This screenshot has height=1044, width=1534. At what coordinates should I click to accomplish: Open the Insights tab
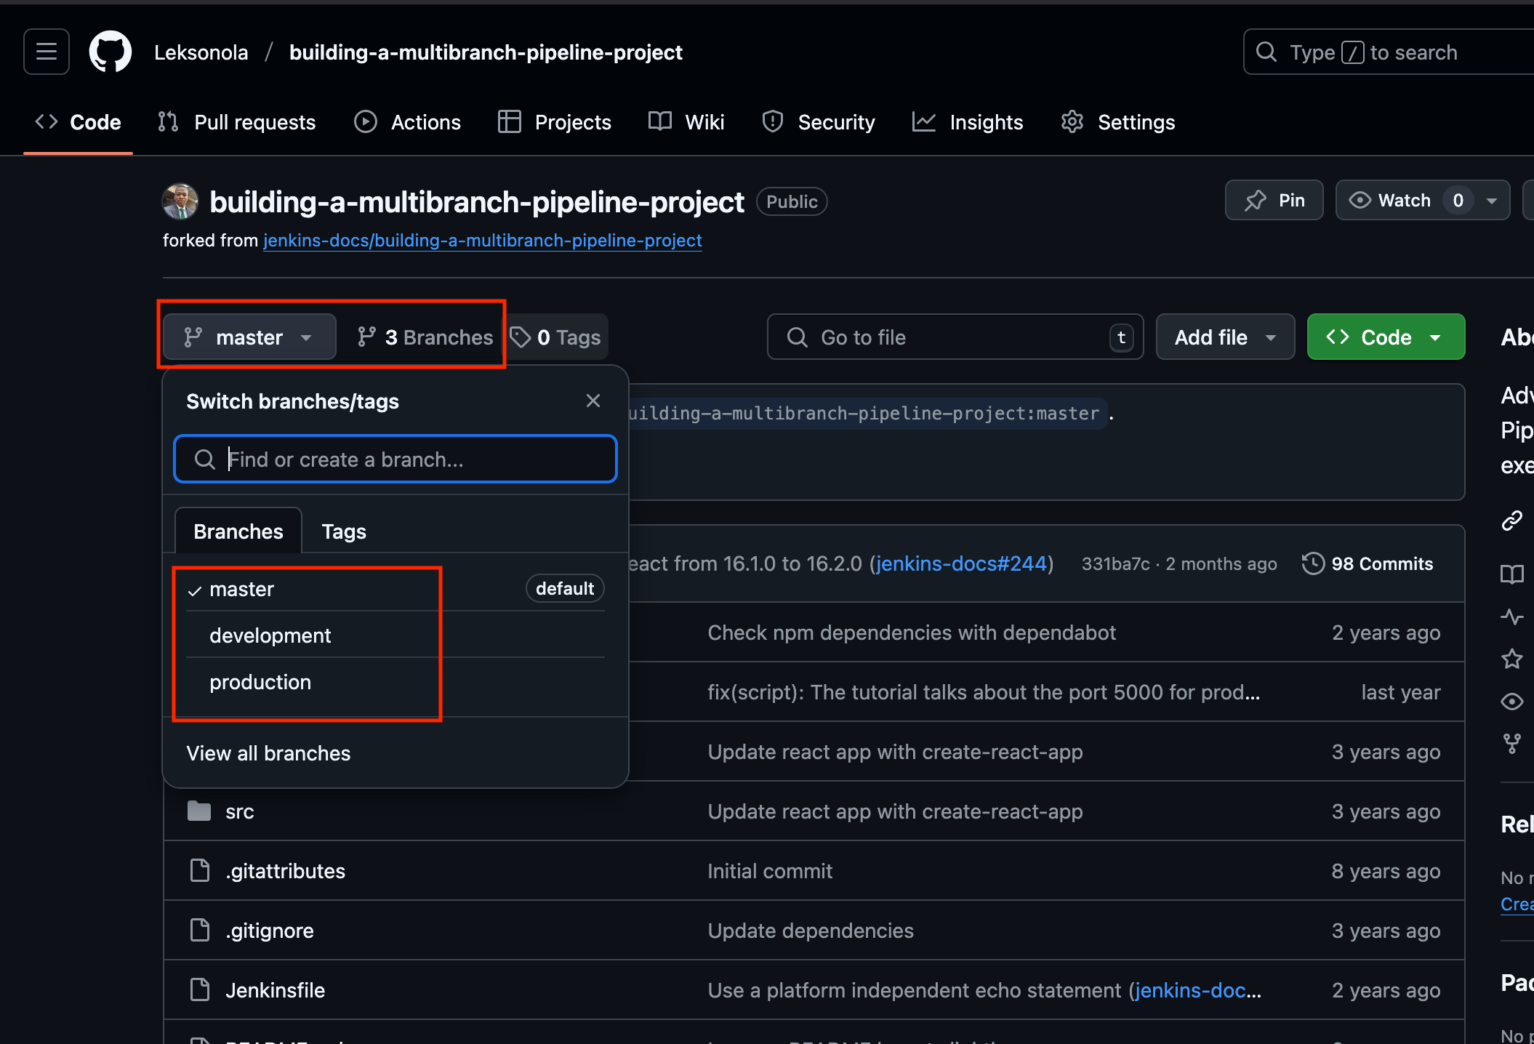click(x=968, y=122)
